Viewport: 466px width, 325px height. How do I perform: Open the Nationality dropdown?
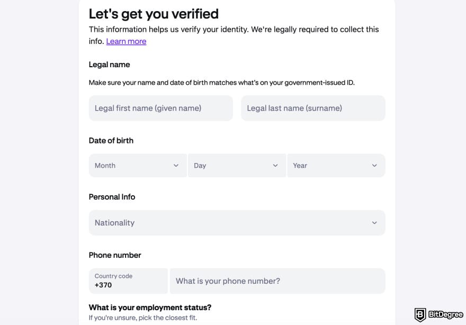[x=237, y=222]
